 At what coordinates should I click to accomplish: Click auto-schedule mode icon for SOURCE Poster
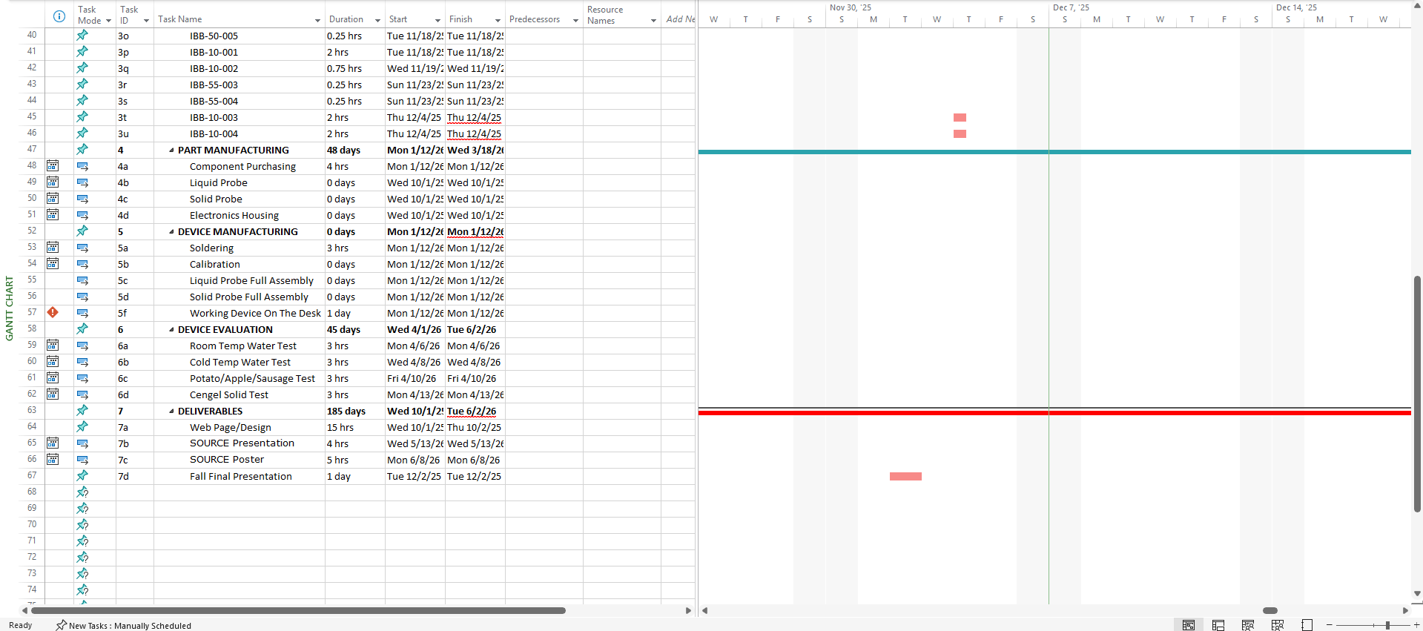[x=82, y=460]
